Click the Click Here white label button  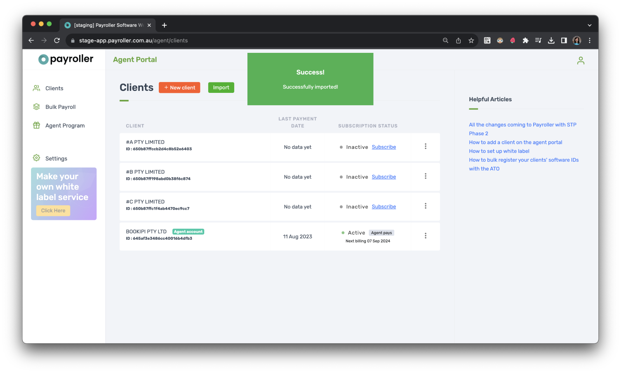pyautogui.click(x=53, y=211)
